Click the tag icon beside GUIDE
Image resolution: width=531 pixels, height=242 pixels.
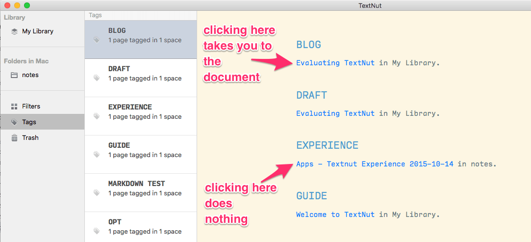[x=97, y=155]
